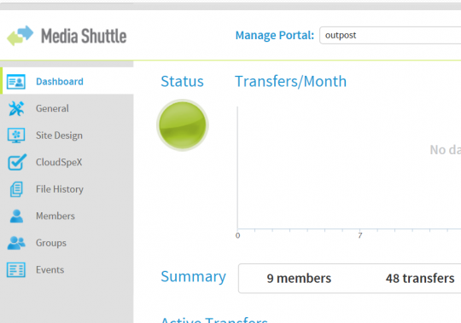The image size is (461, 323).
Task: Click the Media Shuttle arrows logo
Action: click(20, 36)
